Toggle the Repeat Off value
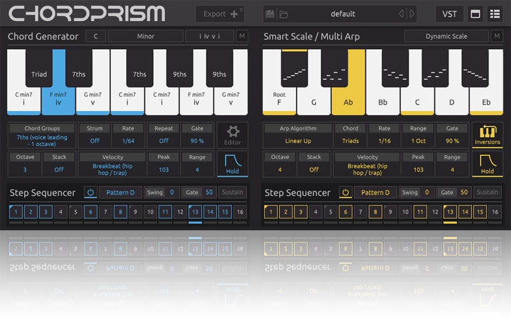Screen dimensions: 511x319 point(164,140)
